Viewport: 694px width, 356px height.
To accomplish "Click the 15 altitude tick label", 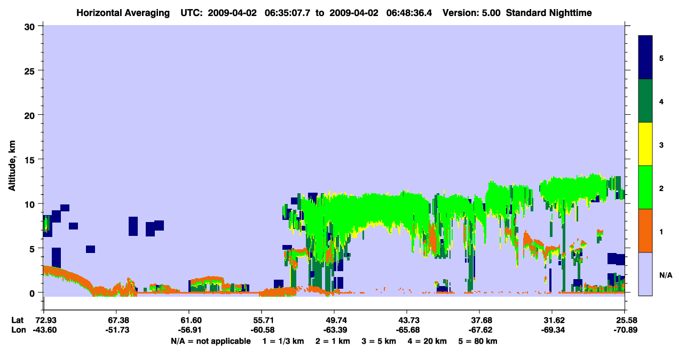I will point(31,160).
